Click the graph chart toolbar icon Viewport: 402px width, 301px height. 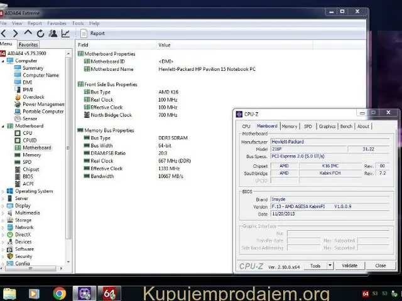(65, 33)
